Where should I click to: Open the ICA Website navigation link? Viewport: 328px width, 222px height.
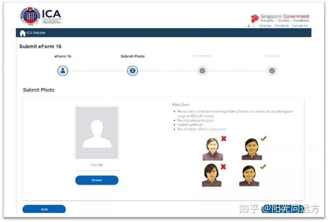35,33
